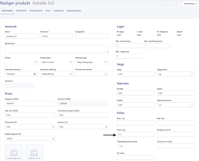Click the Rabatgruppe lookup icon
199x161 pixels.
(x=106, y=62)
